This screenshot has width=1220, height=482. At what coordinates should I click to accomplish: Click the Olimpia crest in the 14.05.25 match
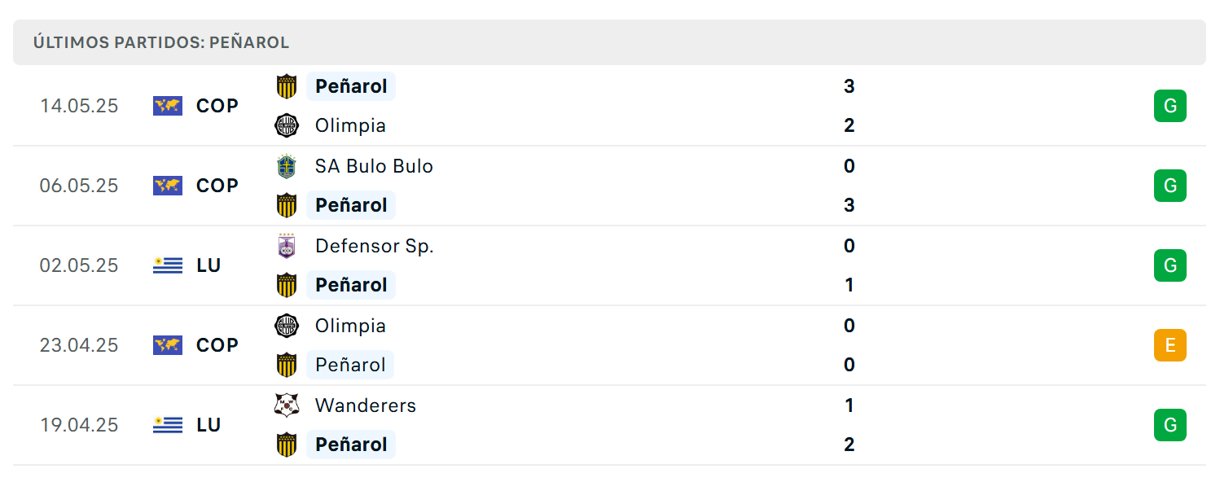[286, 125]
